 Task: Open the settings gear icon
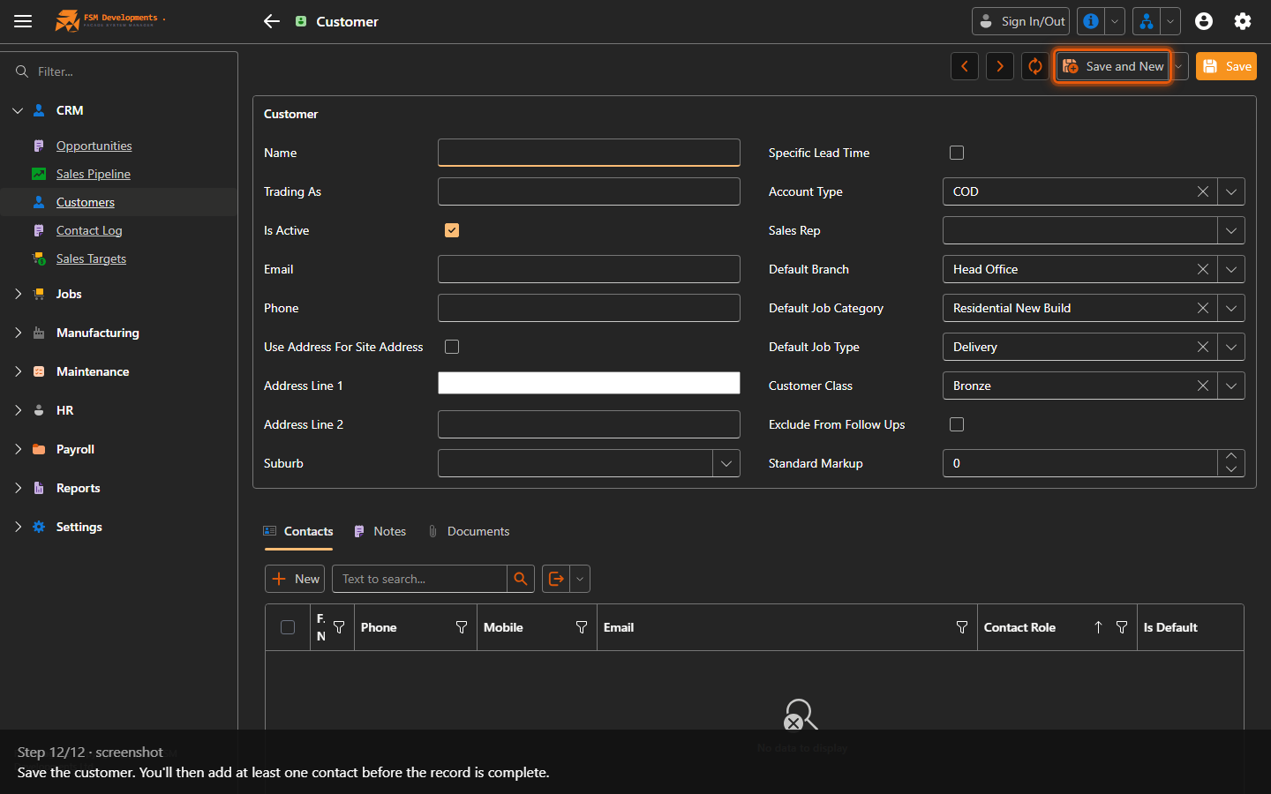1243,21
